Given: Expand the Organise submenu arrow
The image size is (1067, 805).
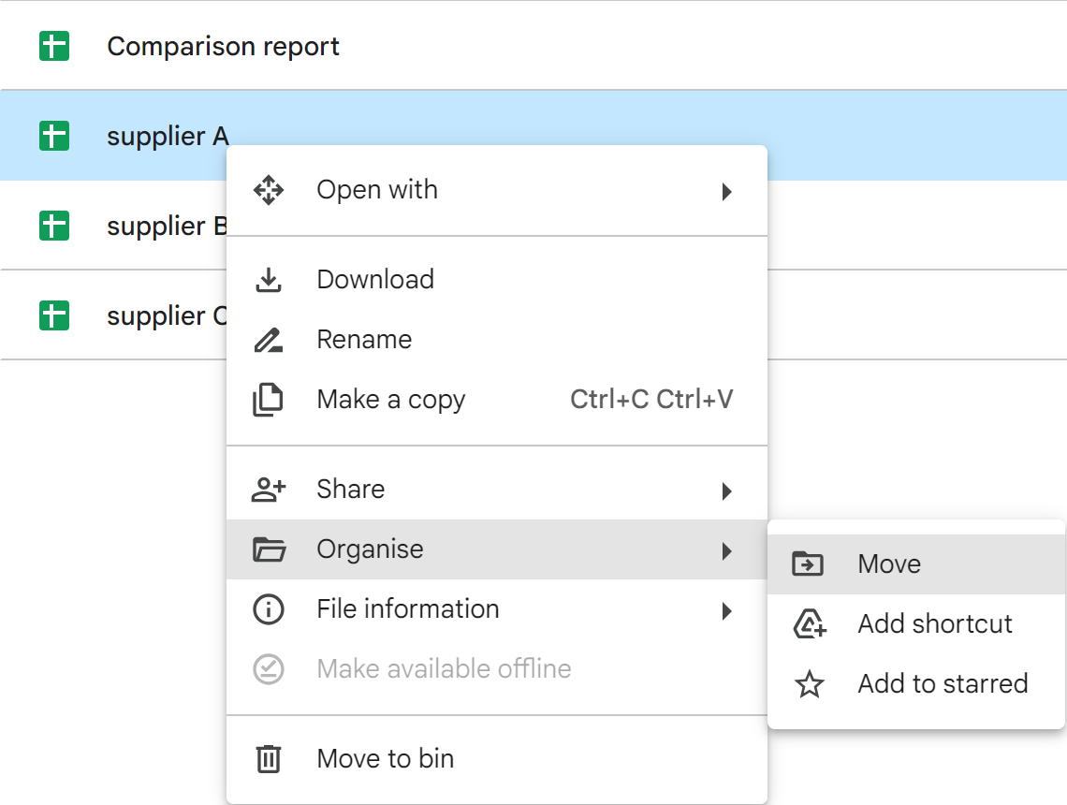Looking at the screenshot, I should 726,550.
